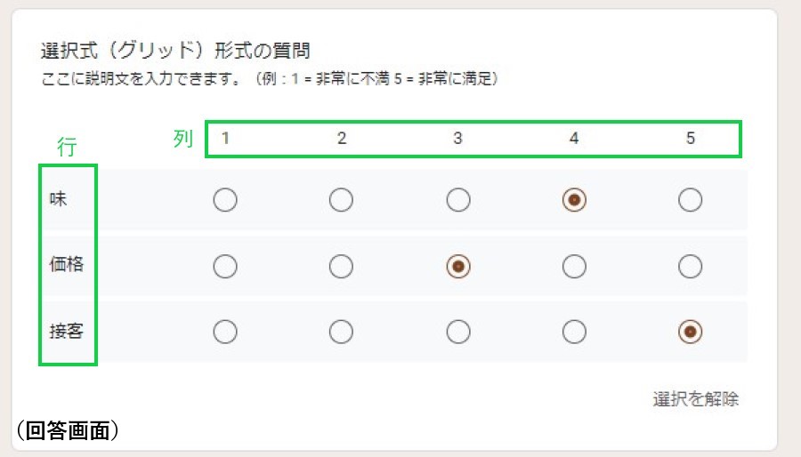Select rating 5 for 価格 row
This screenshot has width=801, height=457.
[x=690, y=266]
